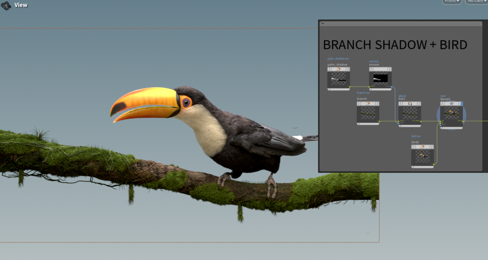Image resolution: width=488 pixels, height=260 pixels.
Task: Toggle the bypass flag on palm_shadow node
Action: (329, 69)
